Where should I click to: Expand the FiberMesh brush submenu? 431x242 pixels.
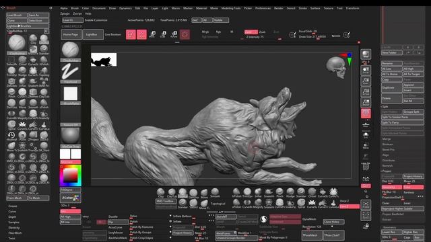[15, 233]
